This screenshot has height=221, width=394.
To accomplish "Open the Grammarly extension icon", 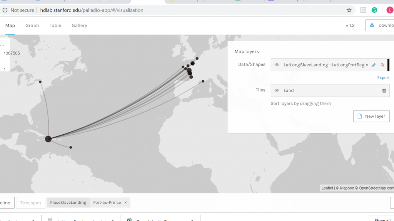I will [374, 10].
